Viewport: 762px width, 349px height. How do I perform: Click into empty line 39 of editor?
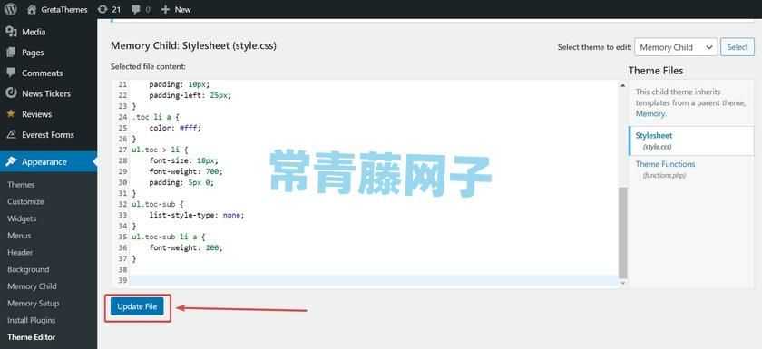(x=374, y=280)
